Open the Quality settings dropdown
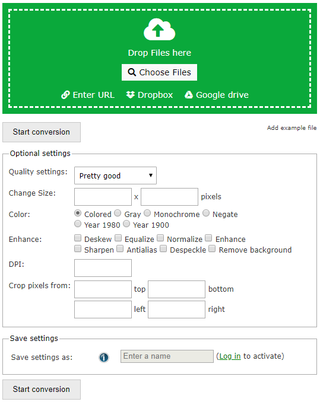The height and width of the screenshot is (402, 320). point(116,176)
